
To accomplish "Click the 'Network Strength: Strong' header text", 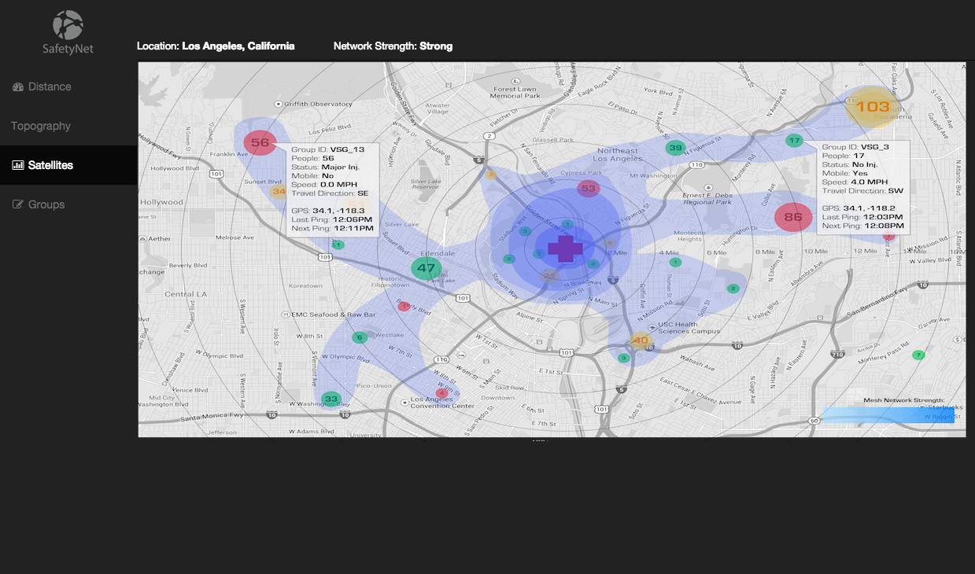I will pyautogui.click(x=393, y=46).
